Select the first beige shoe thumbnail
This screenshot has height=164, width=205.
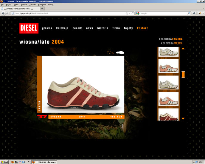coord(168,52)
